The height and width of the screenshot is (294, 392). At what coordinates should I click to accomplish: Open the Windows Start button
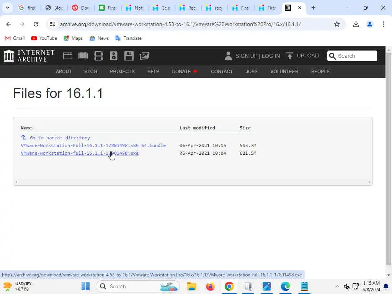[85, 286]
